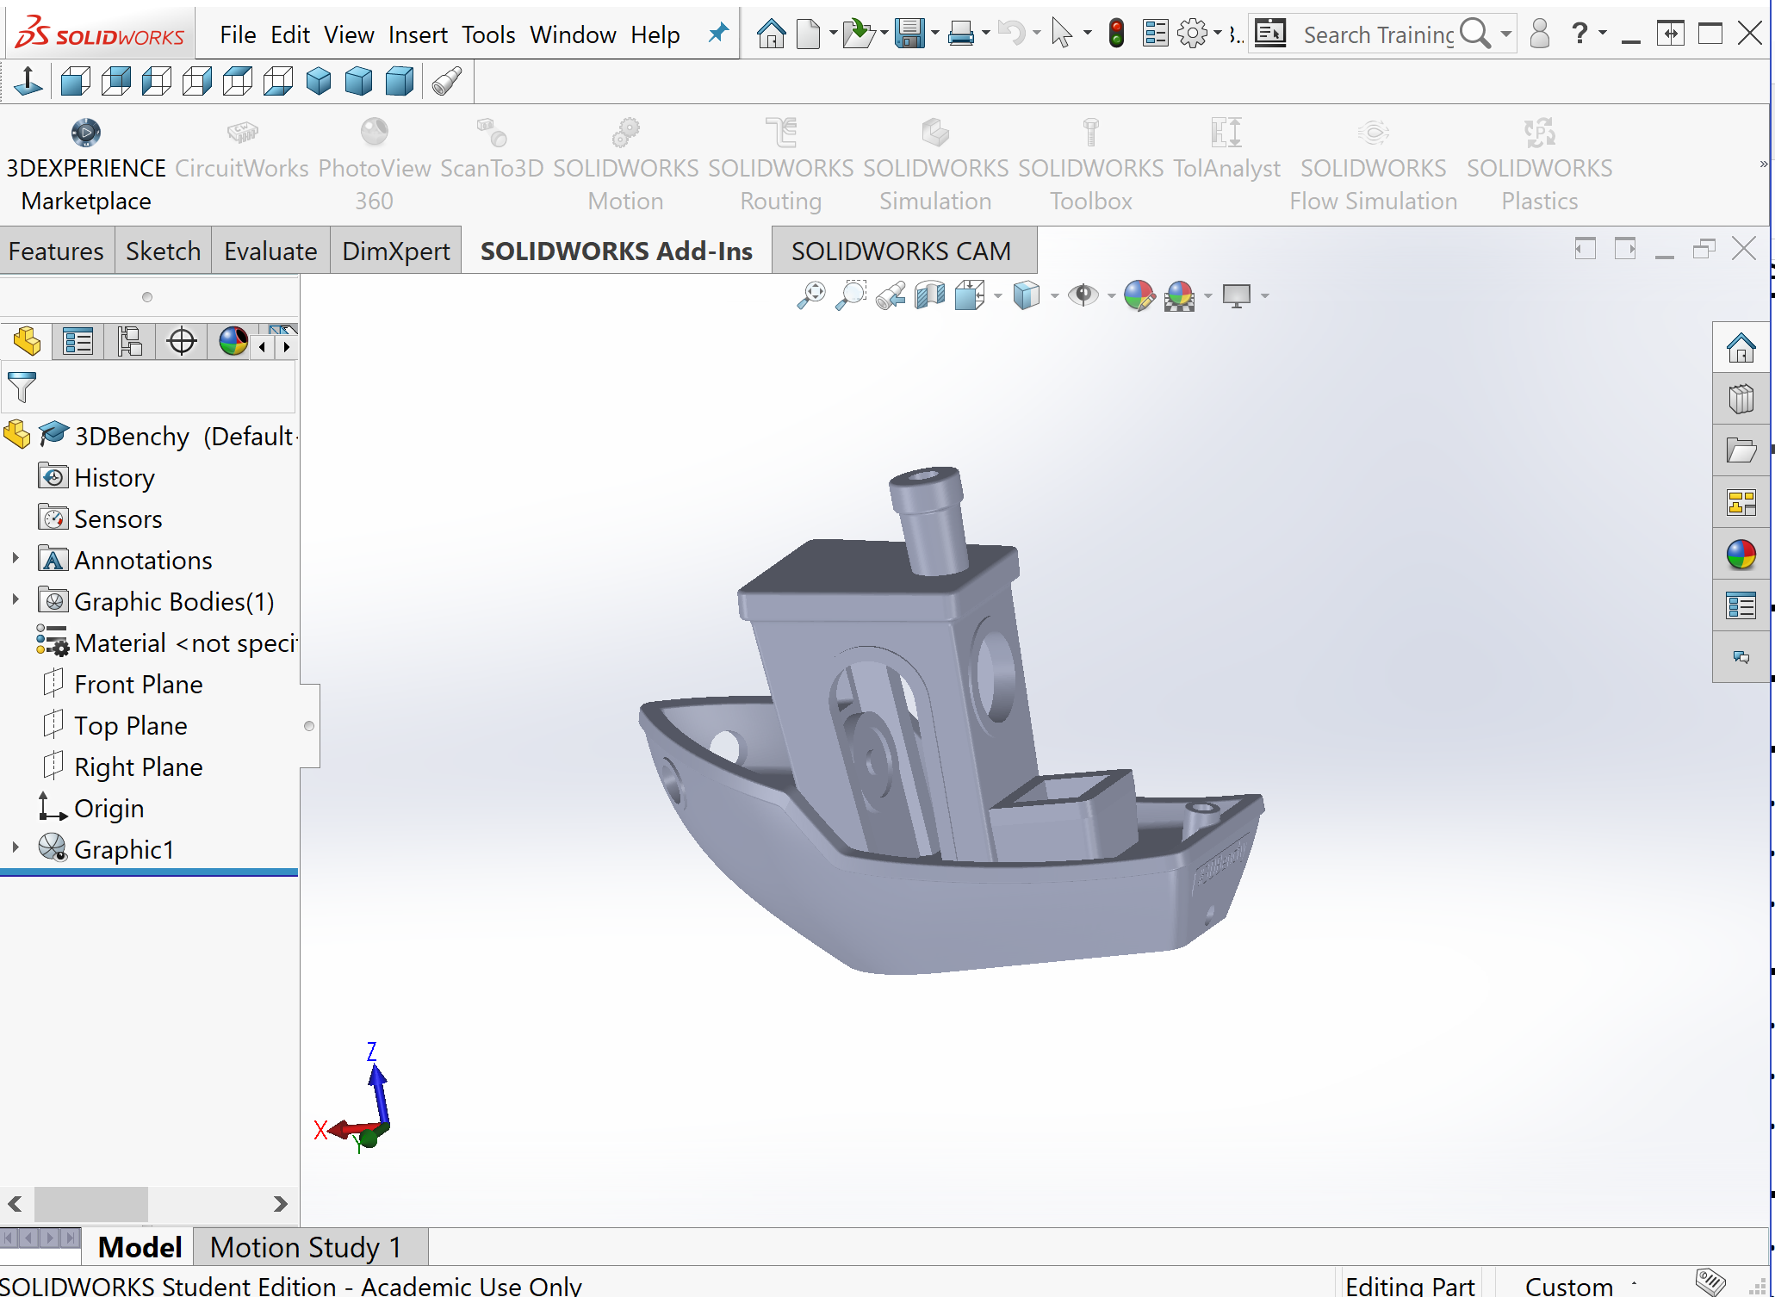Expand the Annotations tree node

(15, 559)
